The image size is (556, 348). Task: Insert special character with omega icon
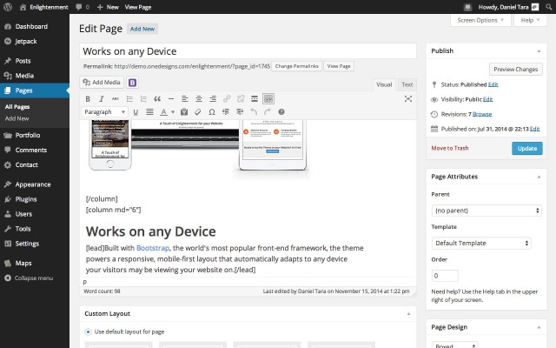click(x=213, y=112)
